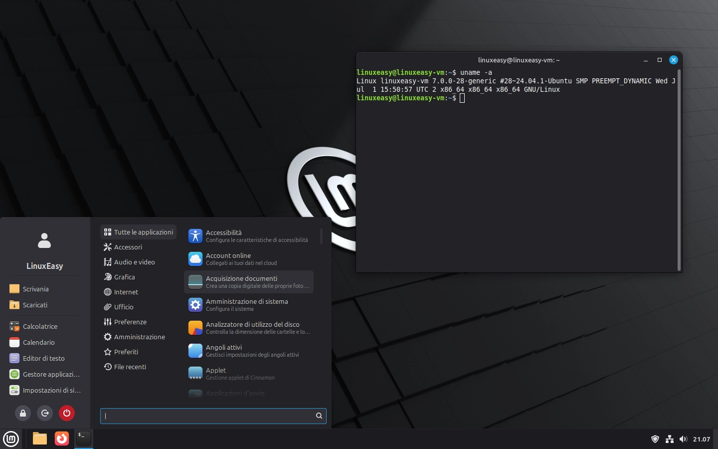Show the calendar from the 21.07 clock
This screenshot has width=718, height=449.
click(x=702, y=439)
